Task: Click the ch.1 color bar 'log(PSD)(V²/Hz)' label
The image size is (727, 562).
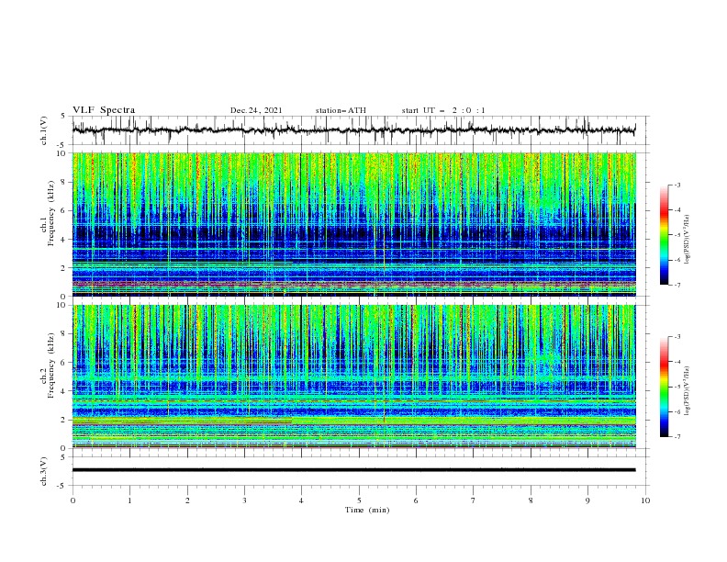Action: 688,240
